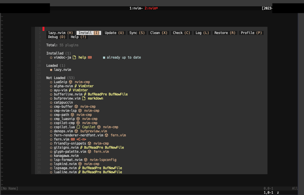This screenshot has width=304, height=195.
Task: Click the filled bullet beside lazy.nvim plugin
Action: coord(51,70)
